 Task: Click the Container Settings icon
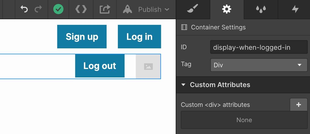[x=184, y=27]
